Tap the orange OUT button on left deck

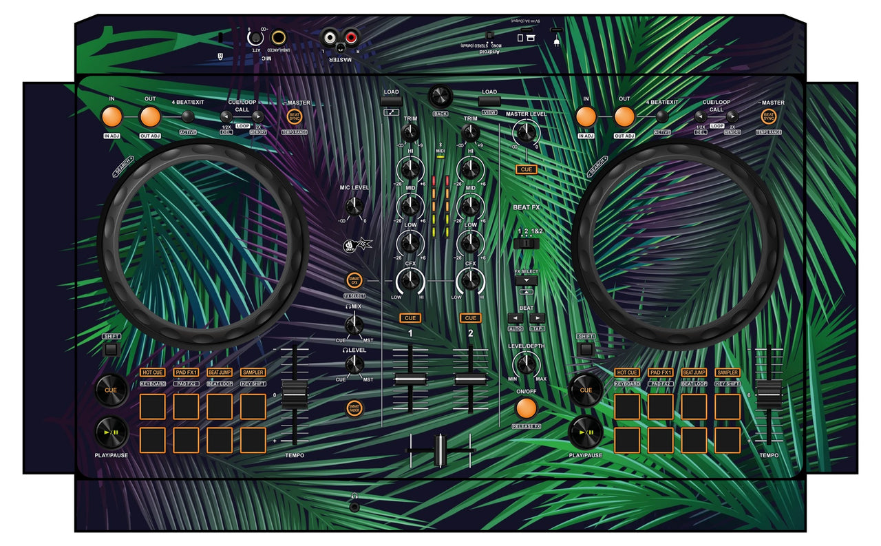pos(150,117)
